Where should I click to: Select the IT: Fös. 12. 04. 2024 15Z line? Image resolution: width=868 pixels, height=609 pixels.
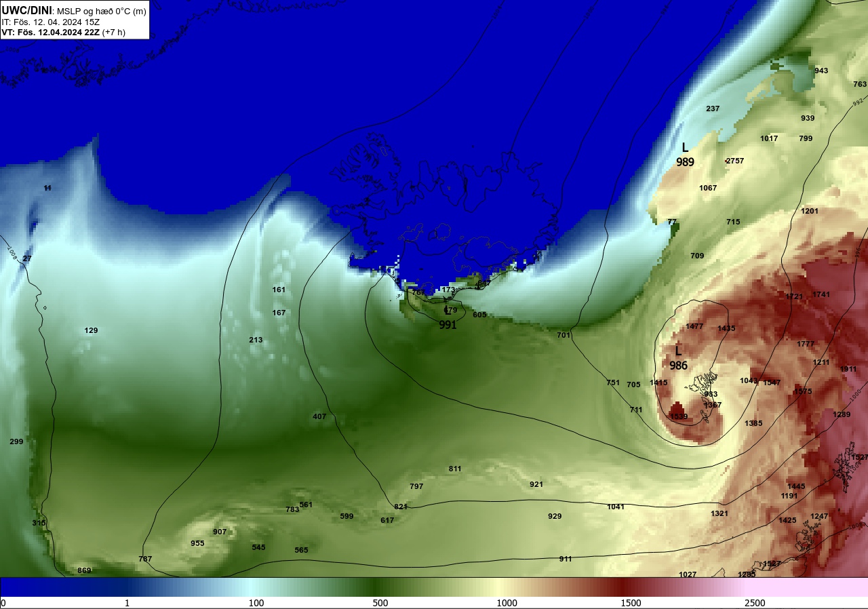tap(50, 22)
